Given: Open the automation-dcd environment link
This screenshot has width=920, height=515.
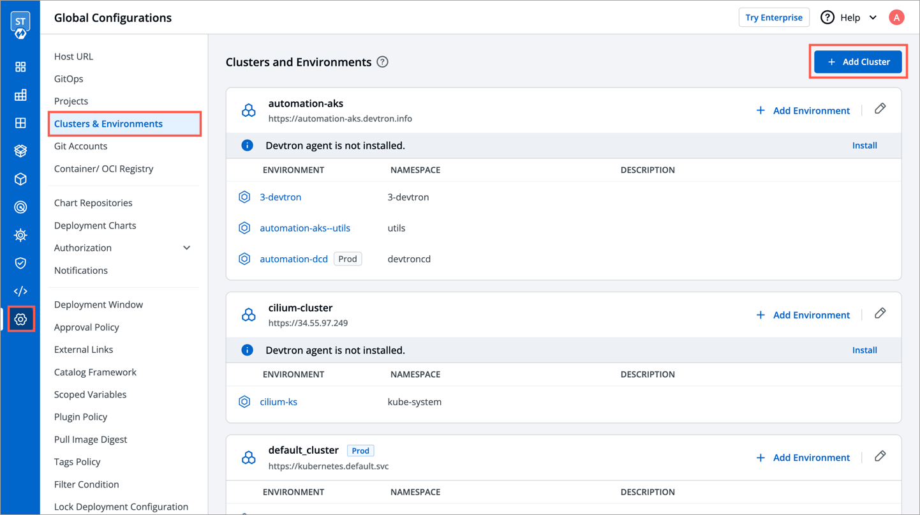Looking at the screenshot, I should [293, 259].
